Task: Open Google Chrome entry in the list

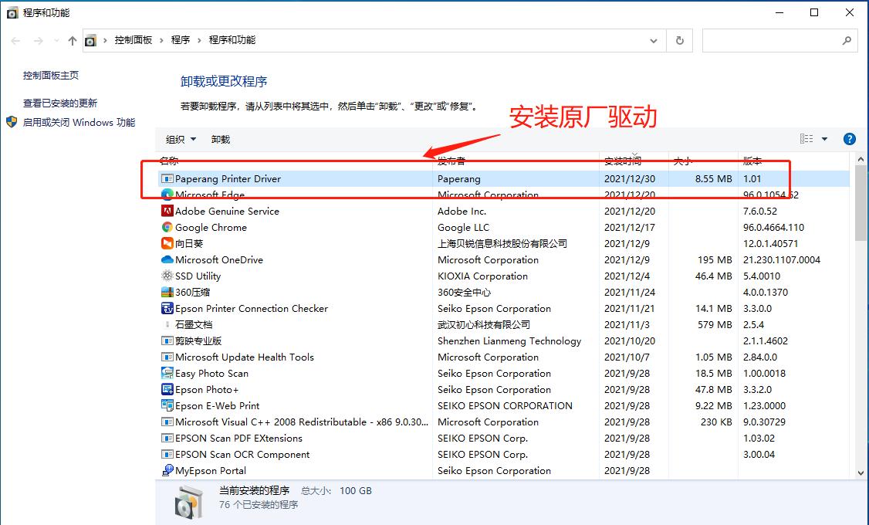Action: click(212, 227)
